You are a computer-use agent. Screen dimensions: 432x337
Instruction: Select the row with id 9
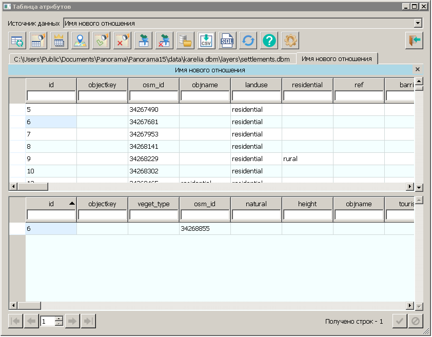(51, 159)
